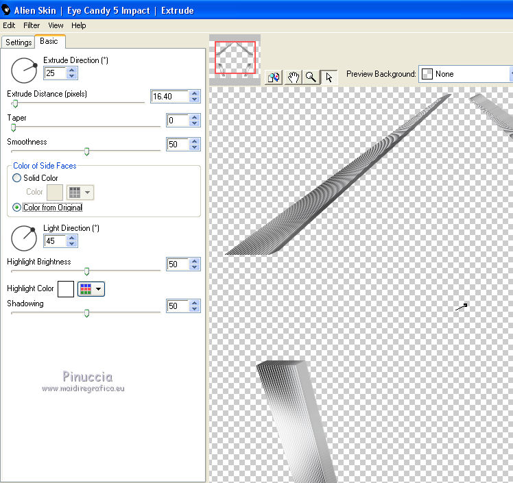The image size is (513, 483).
Task: Open the Highlight Color palette dropdown
Action: (x=91, y=289)
